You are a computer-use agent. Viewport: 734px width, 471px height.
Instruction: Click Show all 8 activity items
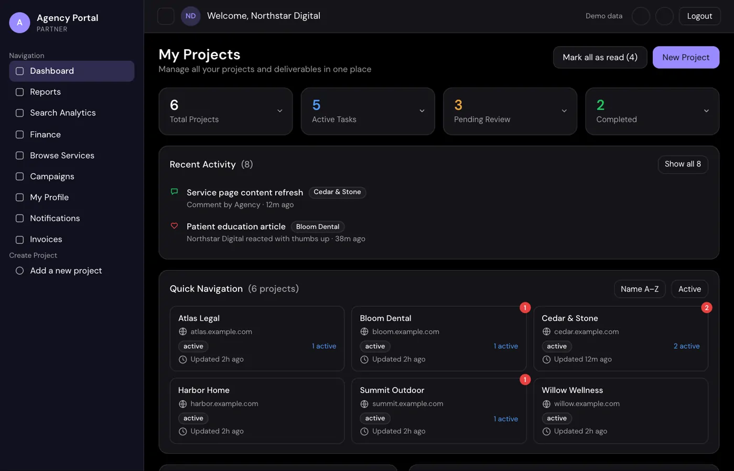[683, 164]
